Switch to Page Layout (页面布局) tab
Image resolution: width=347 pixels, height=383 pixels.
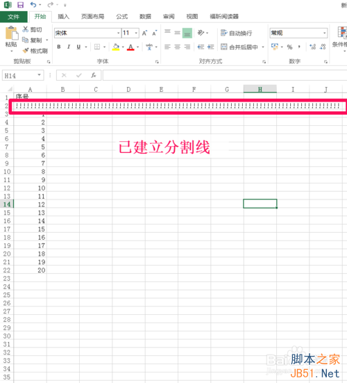pyautogui.click(x=93, y=17)
